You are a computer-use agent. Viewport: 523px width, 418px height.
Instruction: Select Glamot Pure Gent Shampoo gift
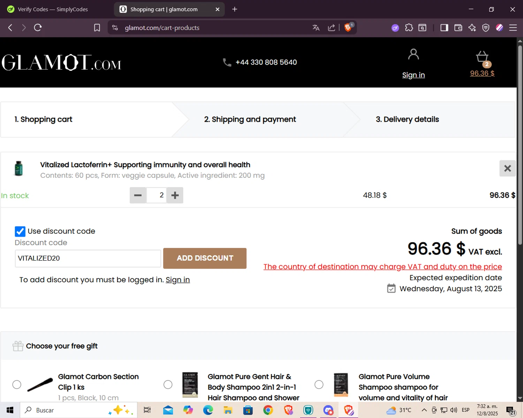click(168, 385)
